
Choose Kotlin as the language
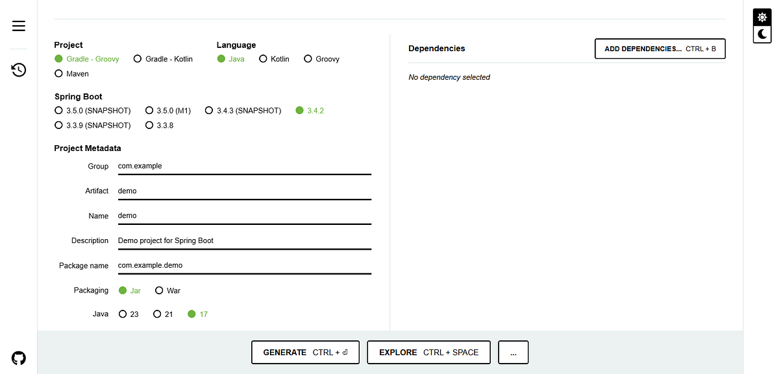coord(263,58)
